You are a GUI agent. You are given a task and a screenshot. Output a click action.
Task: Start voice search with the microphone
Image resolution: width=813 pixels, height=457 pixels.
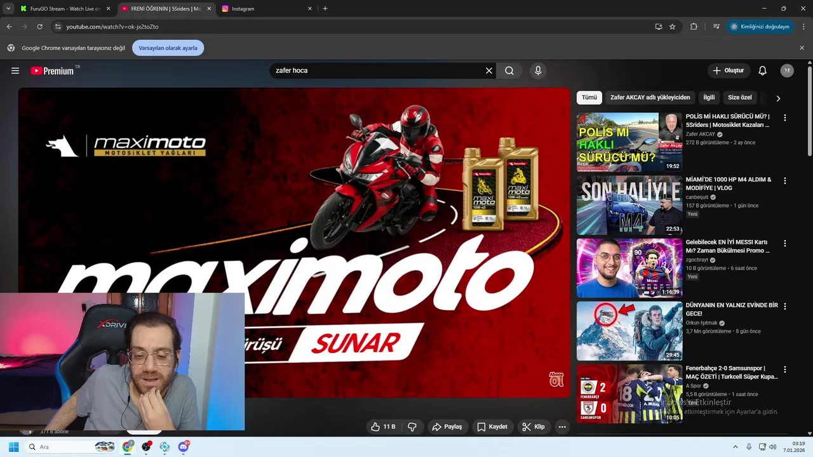538,70
